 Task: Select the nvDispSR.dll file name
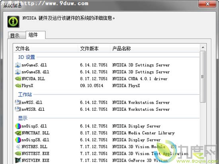(x=35, y=140)
